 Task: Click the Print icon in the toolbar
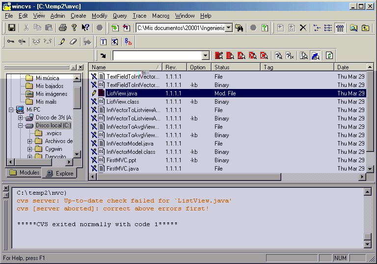[x=63, y=28]
